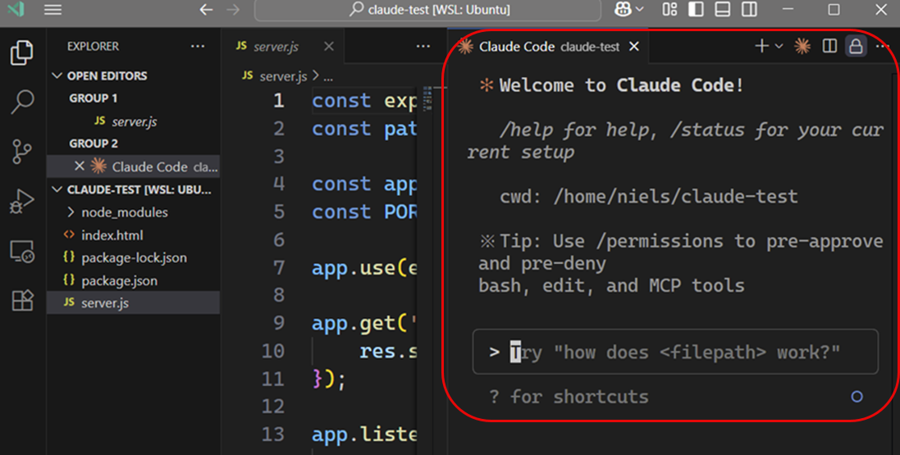900x455 pixels.
Task: Open the Run and Debug view
Action: [x=22, y=202]
